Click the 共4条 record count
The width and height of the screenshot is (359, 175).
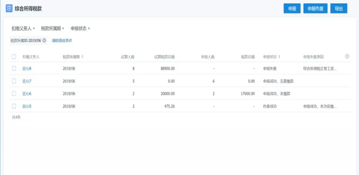[x=16, y=117]
